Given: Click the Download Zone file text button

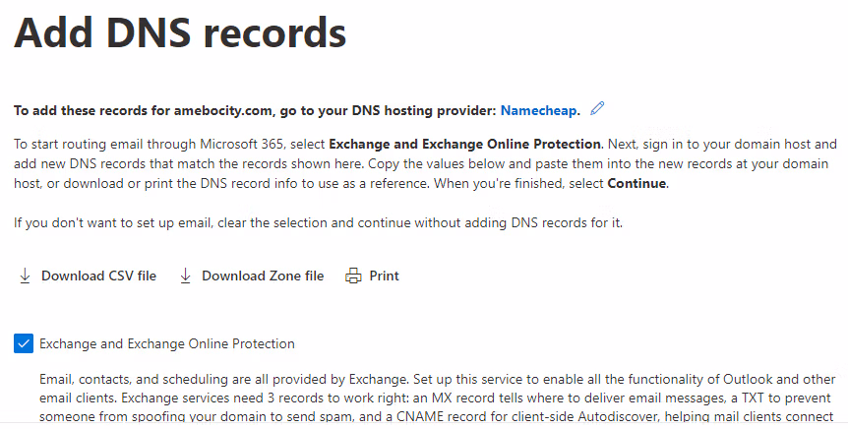Looking at the screenshot, I should tap(263, 276).
